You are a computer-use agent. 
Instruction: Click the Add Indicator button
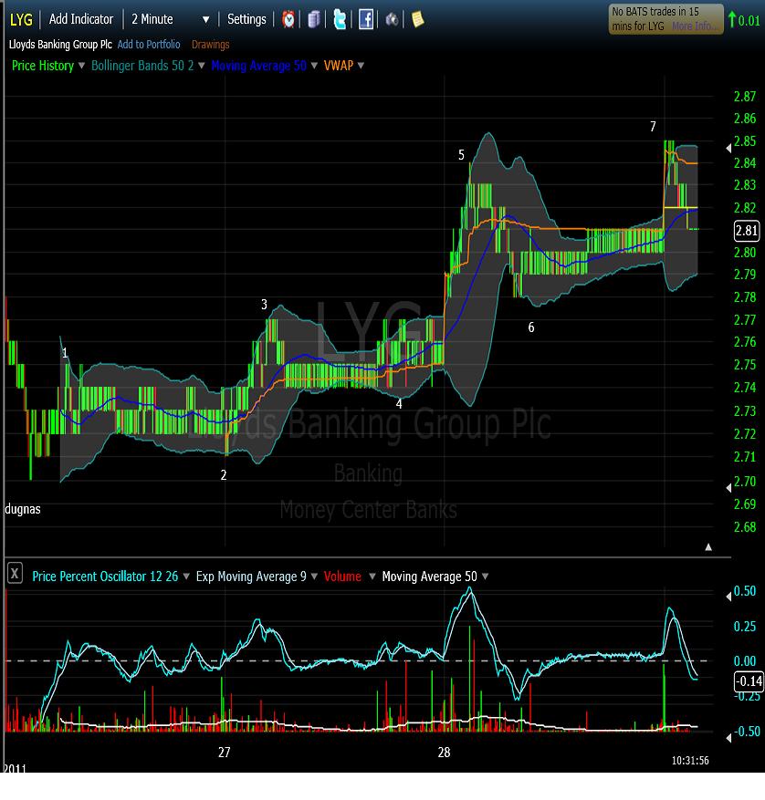coord(81,19)
